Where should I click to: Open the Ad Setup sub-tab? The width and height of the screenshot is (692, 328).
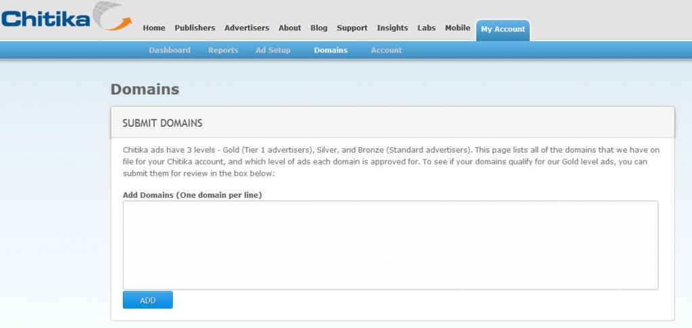pos(273,51)
